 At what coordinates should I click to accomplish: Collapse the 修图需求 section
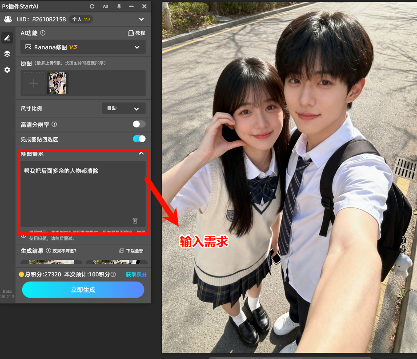click(141, 153)
